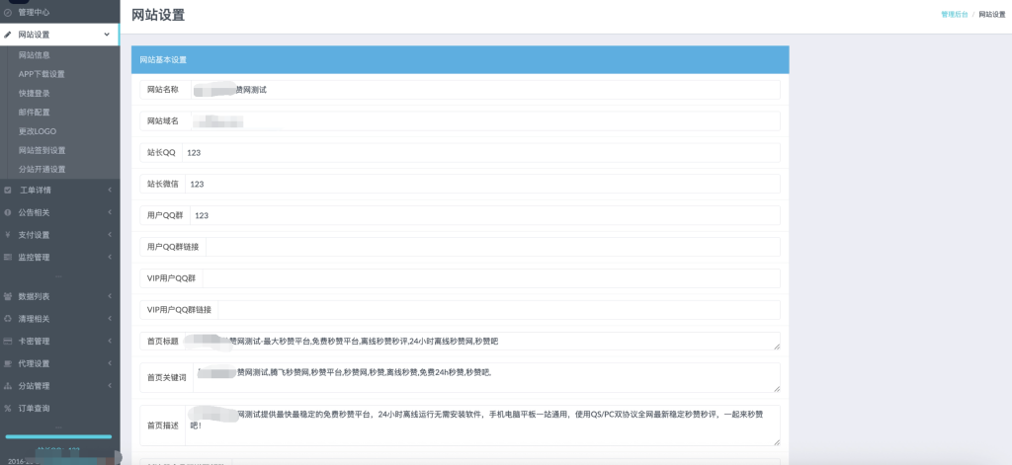Click the 支付设置 sidebar icon
This screenshot has height=465, width=1012.
[8, 235]
